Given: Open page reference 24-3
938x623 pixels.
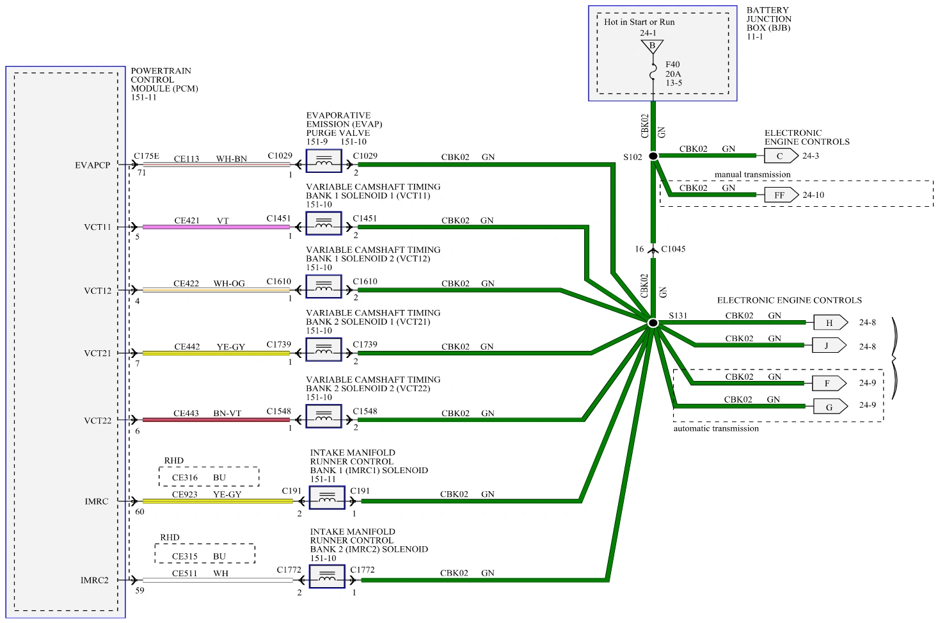Looking at the screenshot, I should [x=811, y=156].
